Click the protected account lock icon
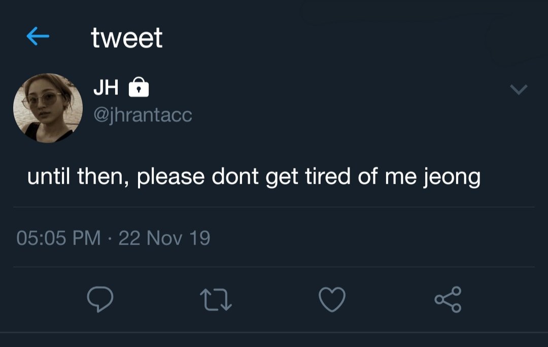Screen dimensions: 548x347 click(x=139, y=88)
